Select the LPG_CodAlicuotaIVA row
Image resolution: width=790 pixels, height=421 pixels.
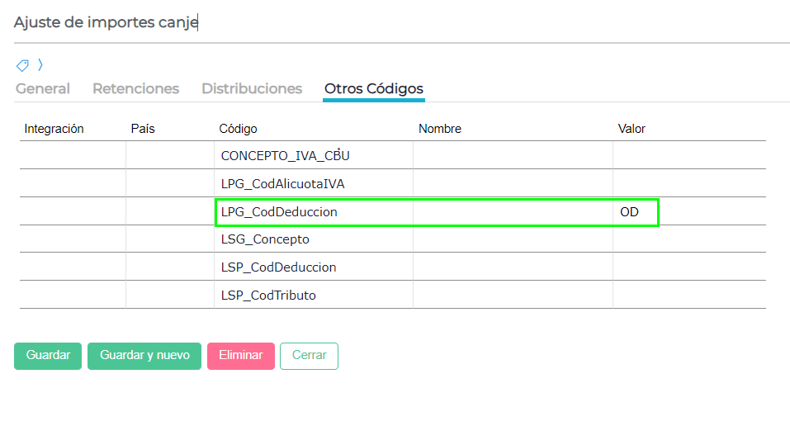[x=282, y=183]
